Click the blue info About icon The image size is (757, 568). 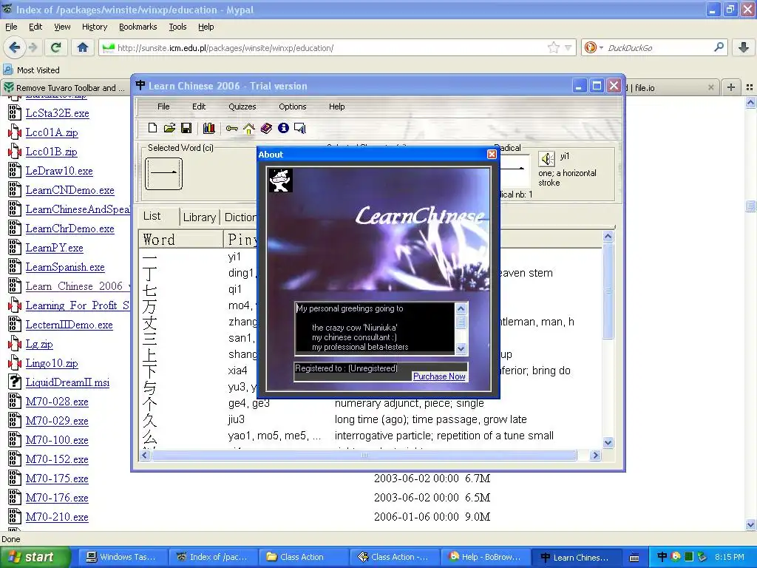[x=283, y=128]
